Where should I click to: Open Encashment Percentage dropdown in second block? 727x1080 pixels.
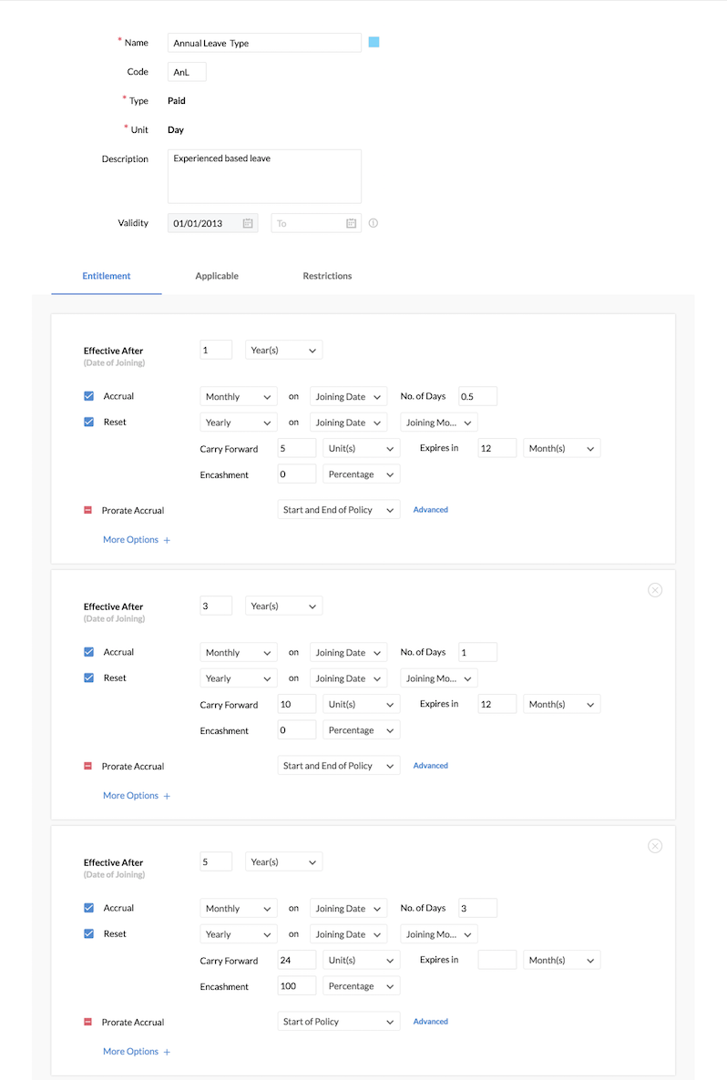[361, 730]
